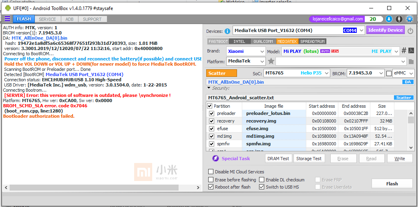Viewport: 418px width, 207px height.
Task: Open the hamburger main menu icon
Action: 8,19
